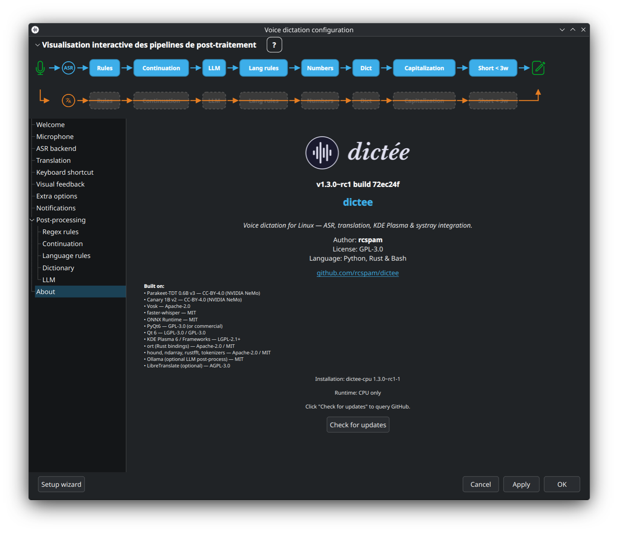Click the Parakeet-TDT 0.6B v3 line
The height and width of the screenshot is (534, 618).
tap(202, 293)
